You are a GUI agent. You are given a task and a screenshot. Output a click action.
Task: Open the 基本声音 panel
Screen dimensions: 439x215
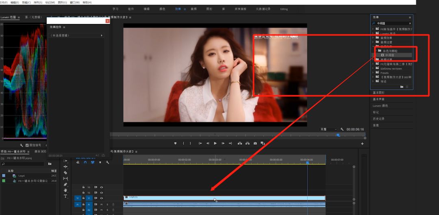point(378,99)
